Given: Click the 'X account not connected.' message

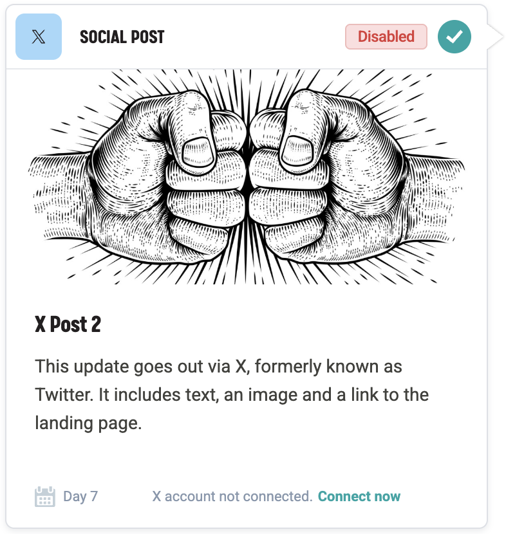Looking at the screenshot, I should pos(232,497).
